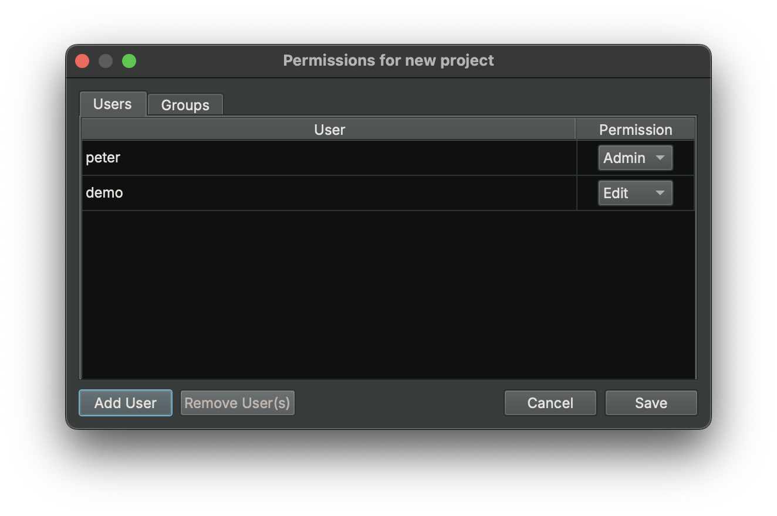
Task: Click the User column header
Action: 329,129
